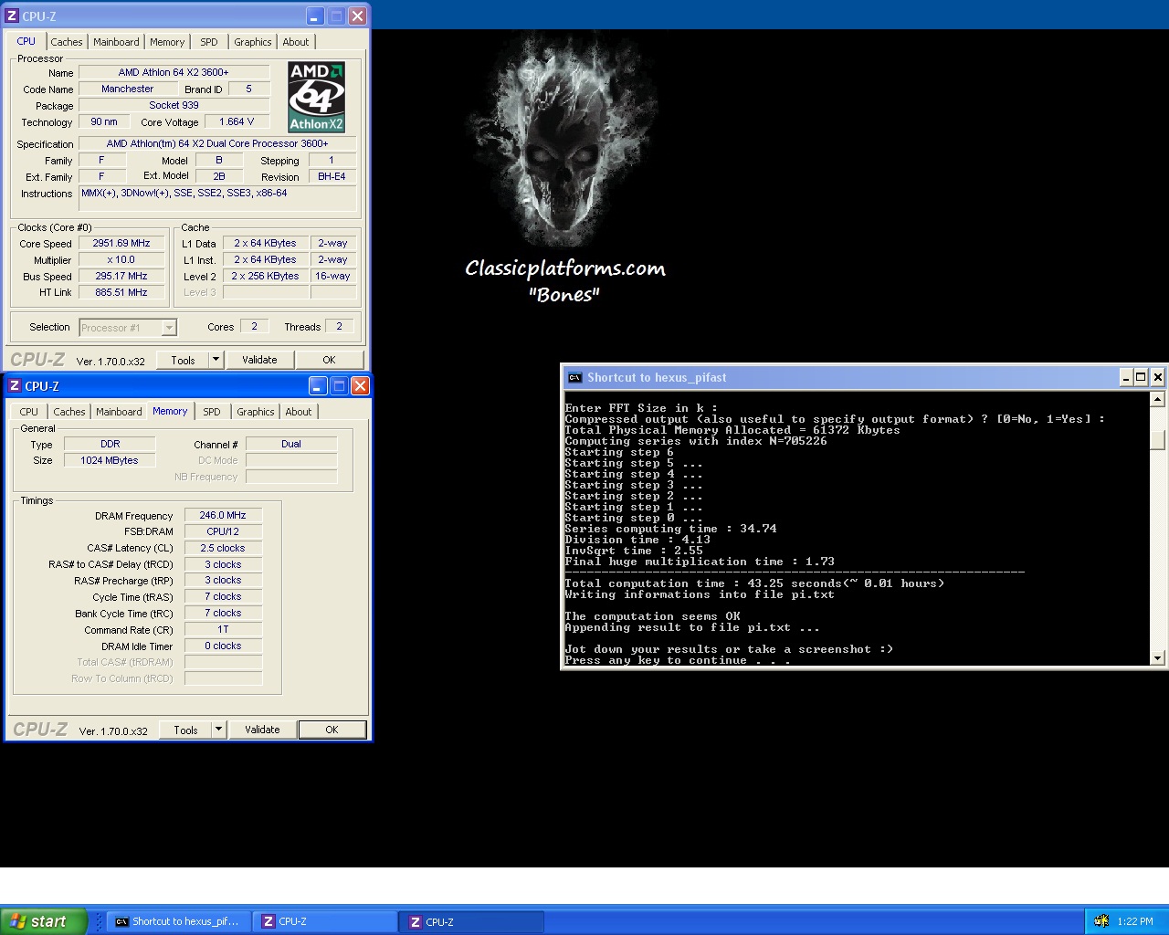Maximize the hexus_pifast console window

coord(1141,377)
